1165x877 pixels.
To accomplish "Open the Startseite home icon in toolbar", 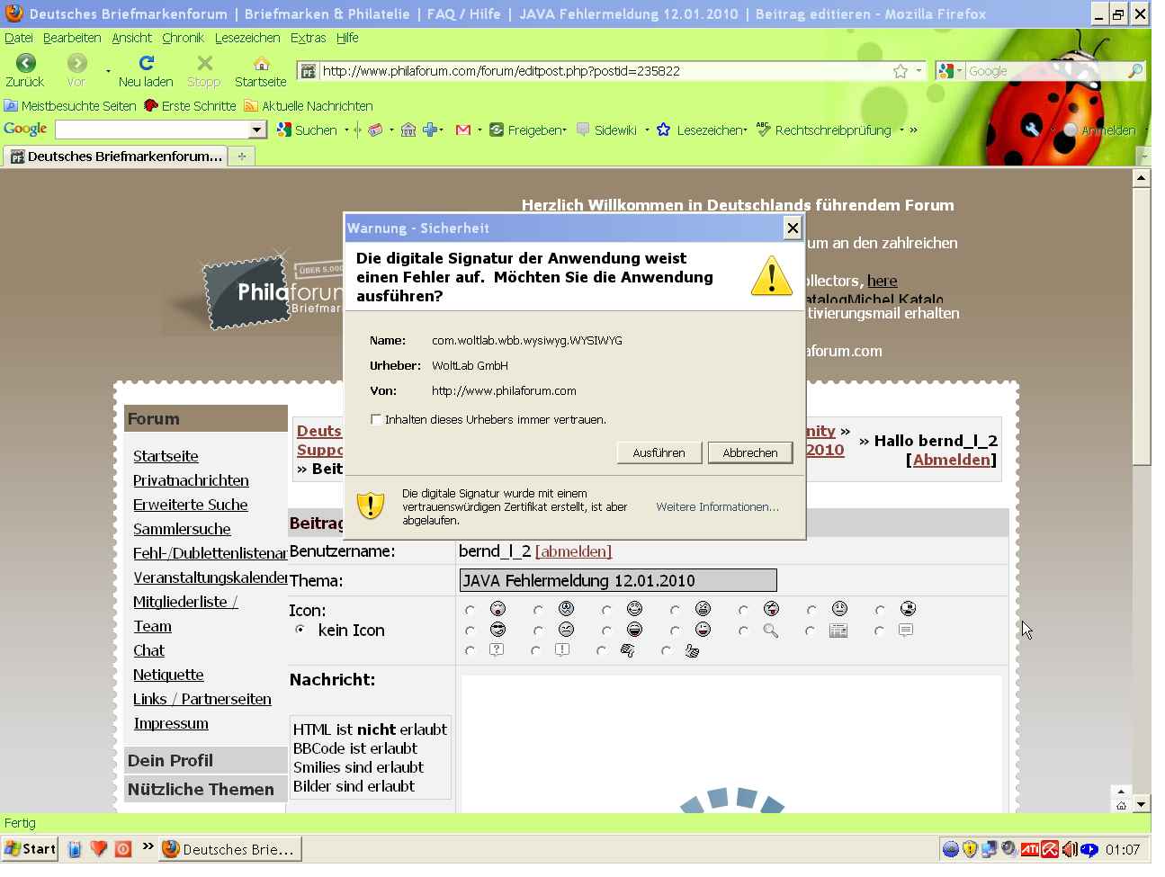I will (261, 63).
